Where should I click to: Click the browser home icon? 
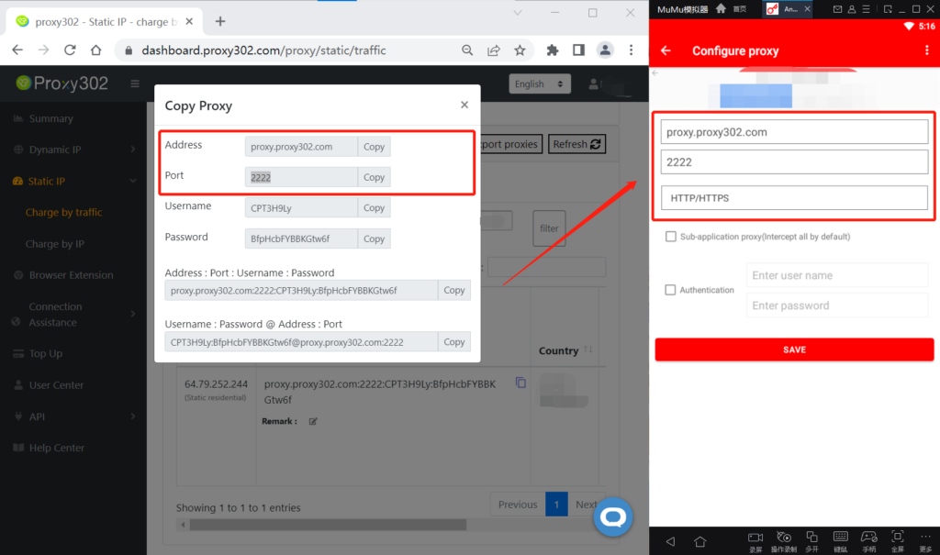click(95, 50)
